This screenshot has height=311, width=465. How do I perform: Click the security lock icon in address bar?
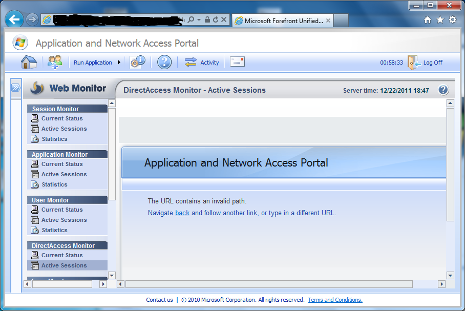207,19
